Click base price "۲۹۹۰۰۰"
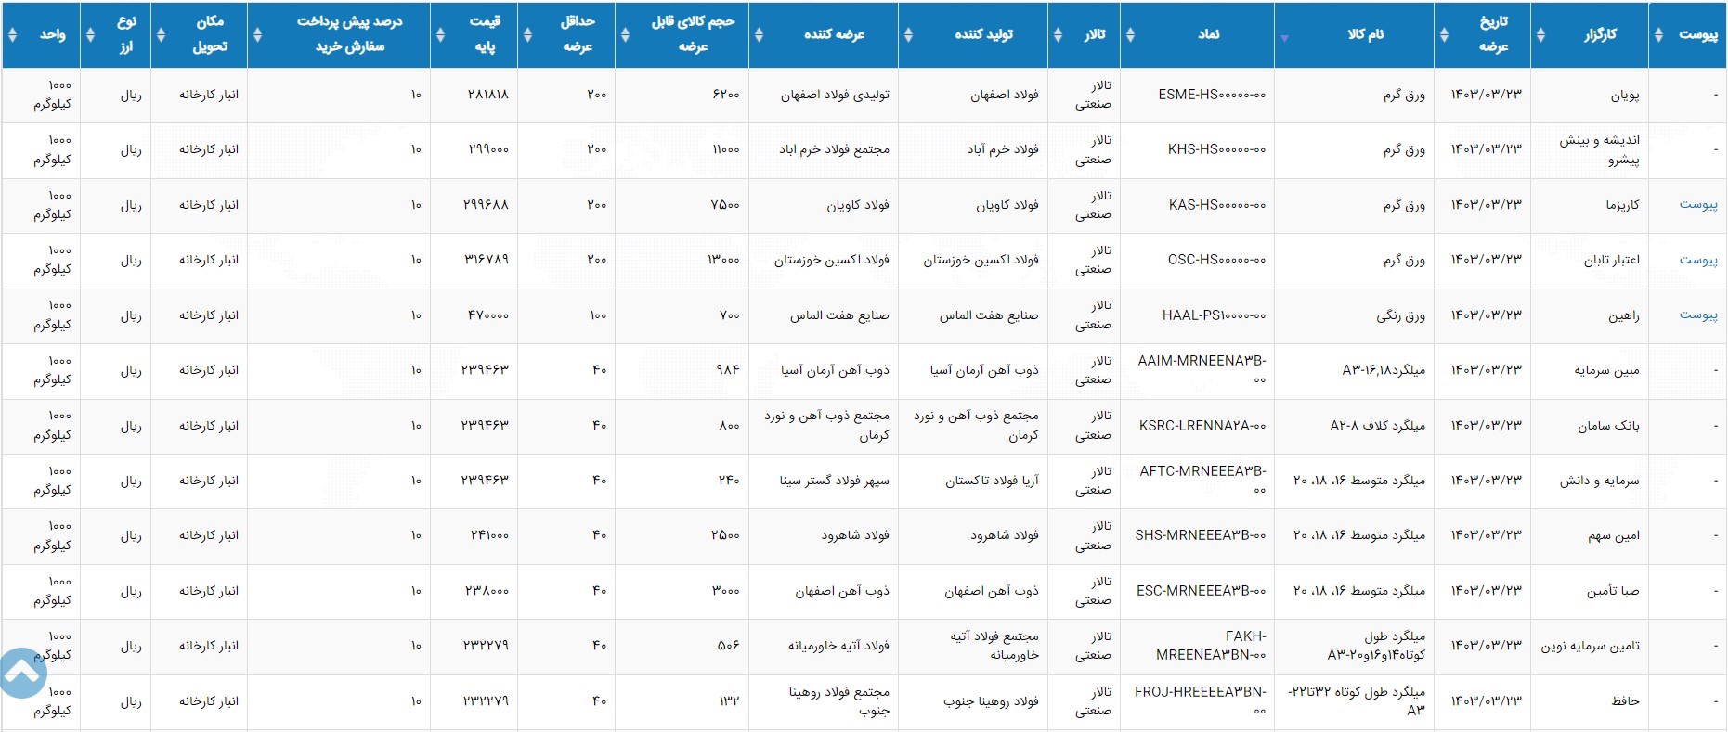1728x732 pixels. pos(487,149)
